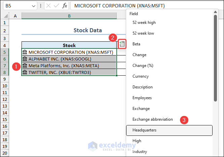This screenshot has height=157, width=224.
Task: Select Headquarters from the field list
Action: (169, 130)
